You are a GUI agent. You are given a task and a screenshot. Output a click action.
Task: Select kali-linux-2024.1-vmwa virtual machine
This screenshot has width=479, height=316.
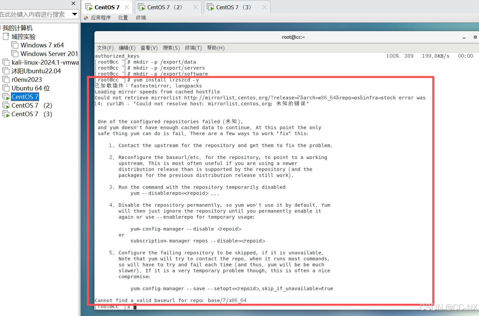point(45,62)
